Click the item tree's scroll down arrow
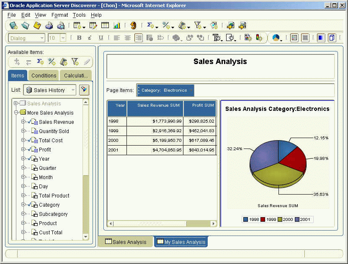348x264 pixels. pyautogui.click(x=86, y=236)
